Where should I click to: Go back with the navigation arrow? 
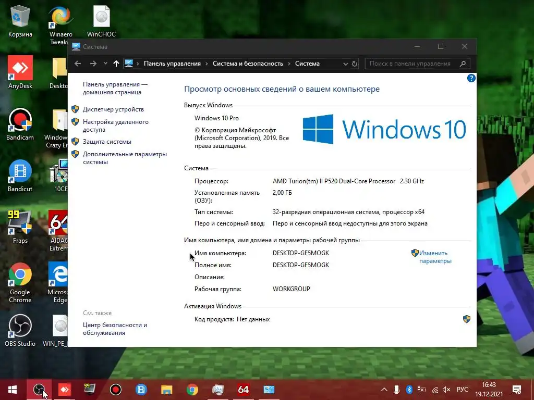coord(78,64)
